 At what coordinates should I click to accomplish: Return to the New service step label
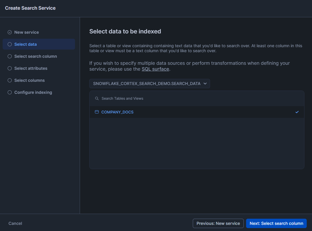coord(26,32)
